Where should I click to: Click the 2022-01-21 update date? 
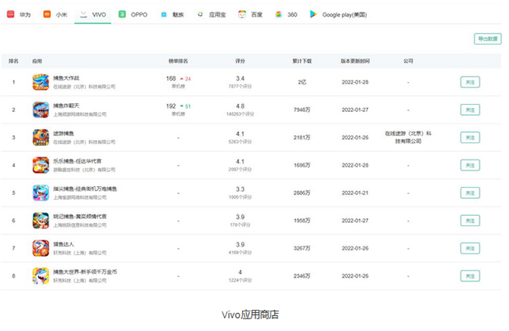[x=356, y=193]
